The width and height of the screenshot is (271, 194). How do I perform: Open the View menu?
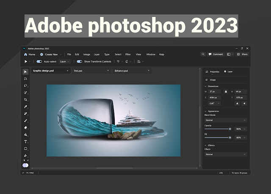tap(138, 55)
